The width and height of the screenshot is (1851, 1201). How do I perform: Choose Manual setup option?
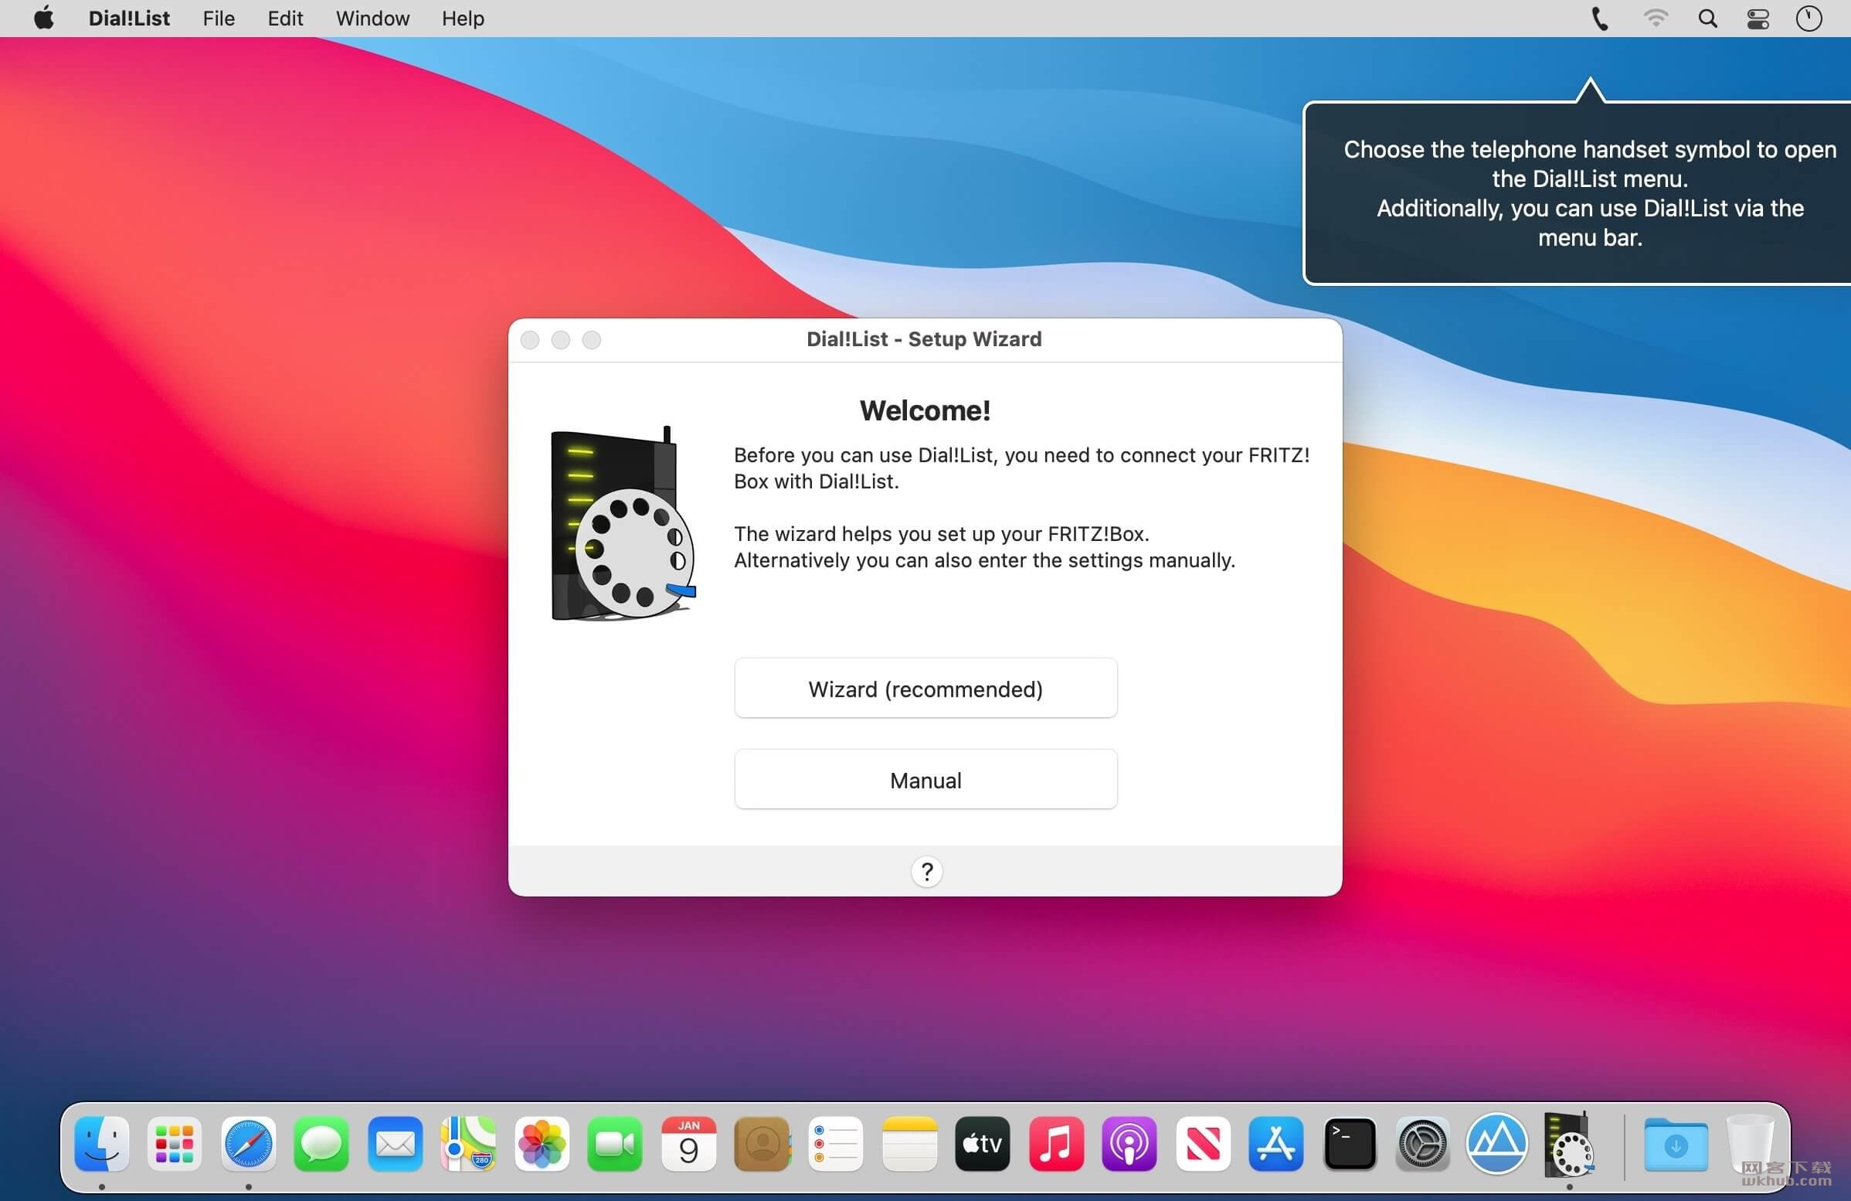click(925, 779)
